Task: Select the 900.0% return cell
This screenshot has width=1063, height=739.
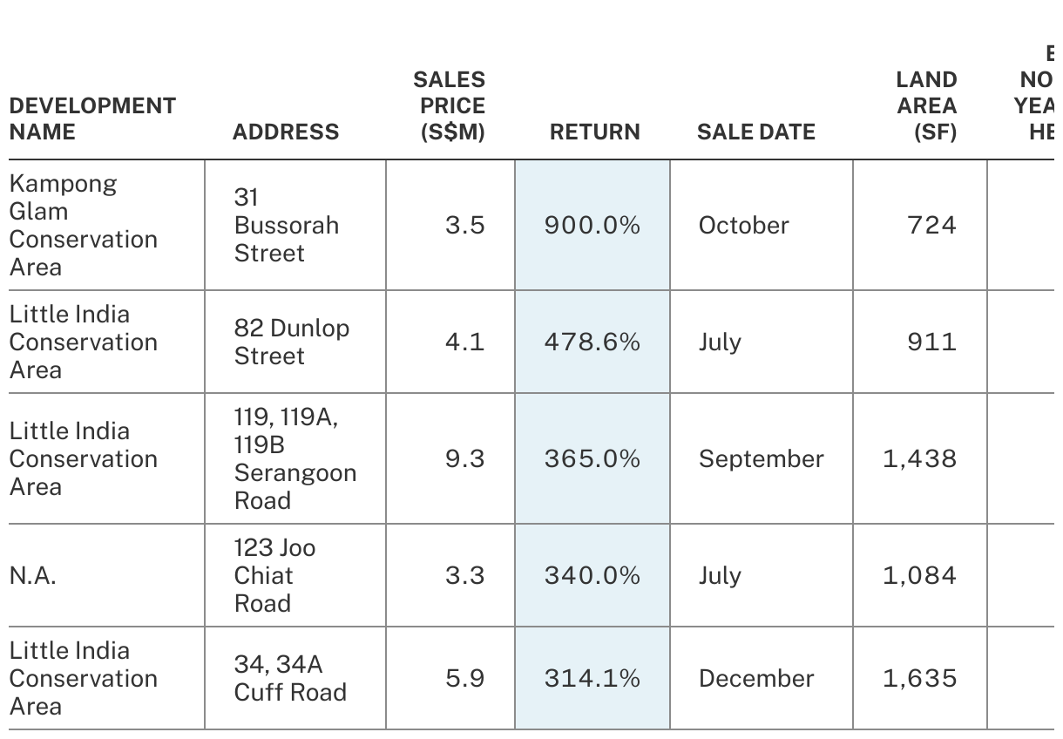Action: tap(592, 225)
